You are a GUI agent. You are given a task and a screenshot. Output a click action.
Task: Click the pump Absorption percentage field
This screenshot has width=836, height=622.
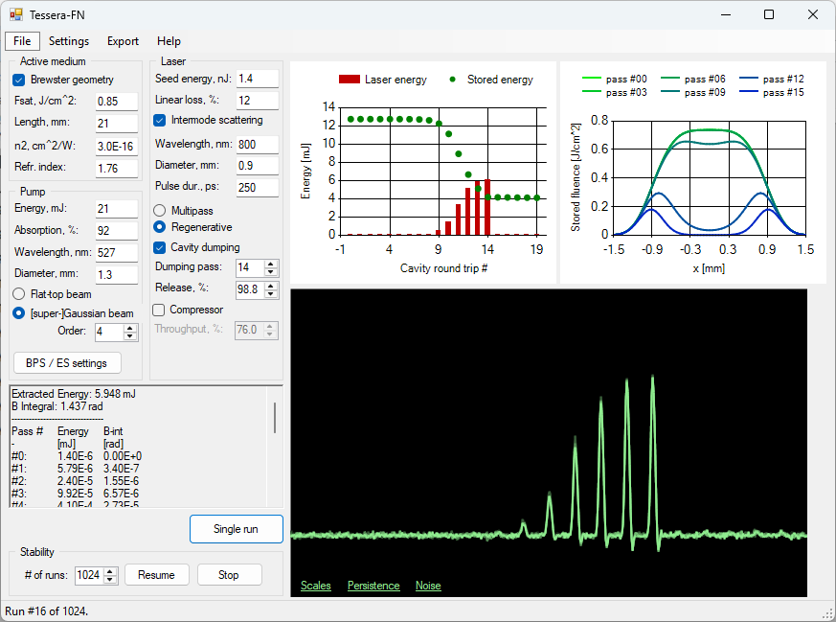tap(117, 231)
